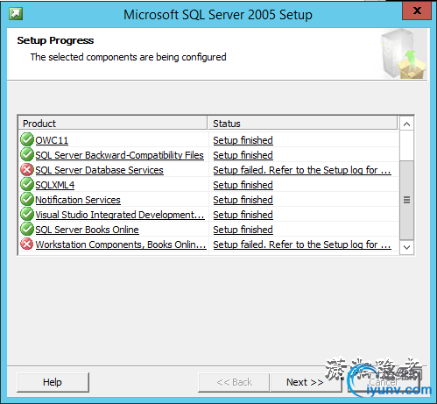Click the Help button
This screenshot has height=404, width=437.
[x=53, y=382]
